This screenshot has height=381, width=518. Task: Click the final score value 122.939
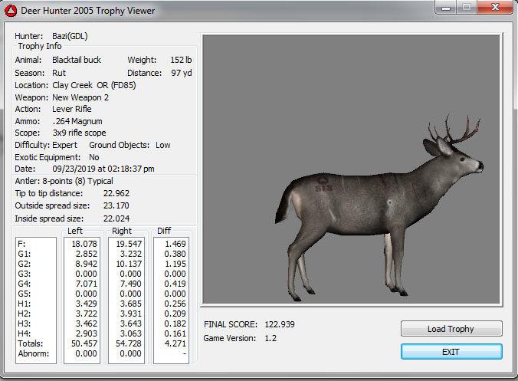click(280, 324)
